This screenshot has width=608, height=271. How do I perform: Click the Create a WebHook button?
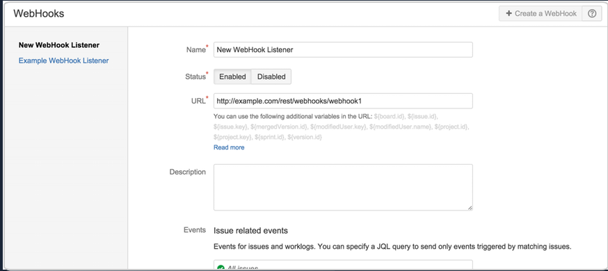coord(541,14)
